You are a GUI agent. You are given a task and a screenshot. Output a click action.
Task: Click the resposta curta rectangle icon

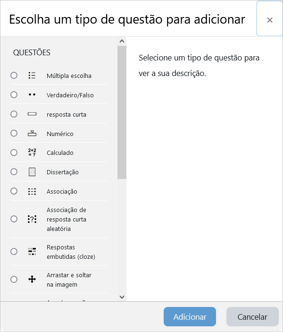pyautogui.click(x=32, y=114)
